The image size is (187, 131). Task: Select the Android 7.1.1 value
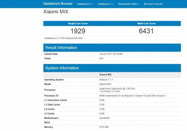(x=106, y=80)
